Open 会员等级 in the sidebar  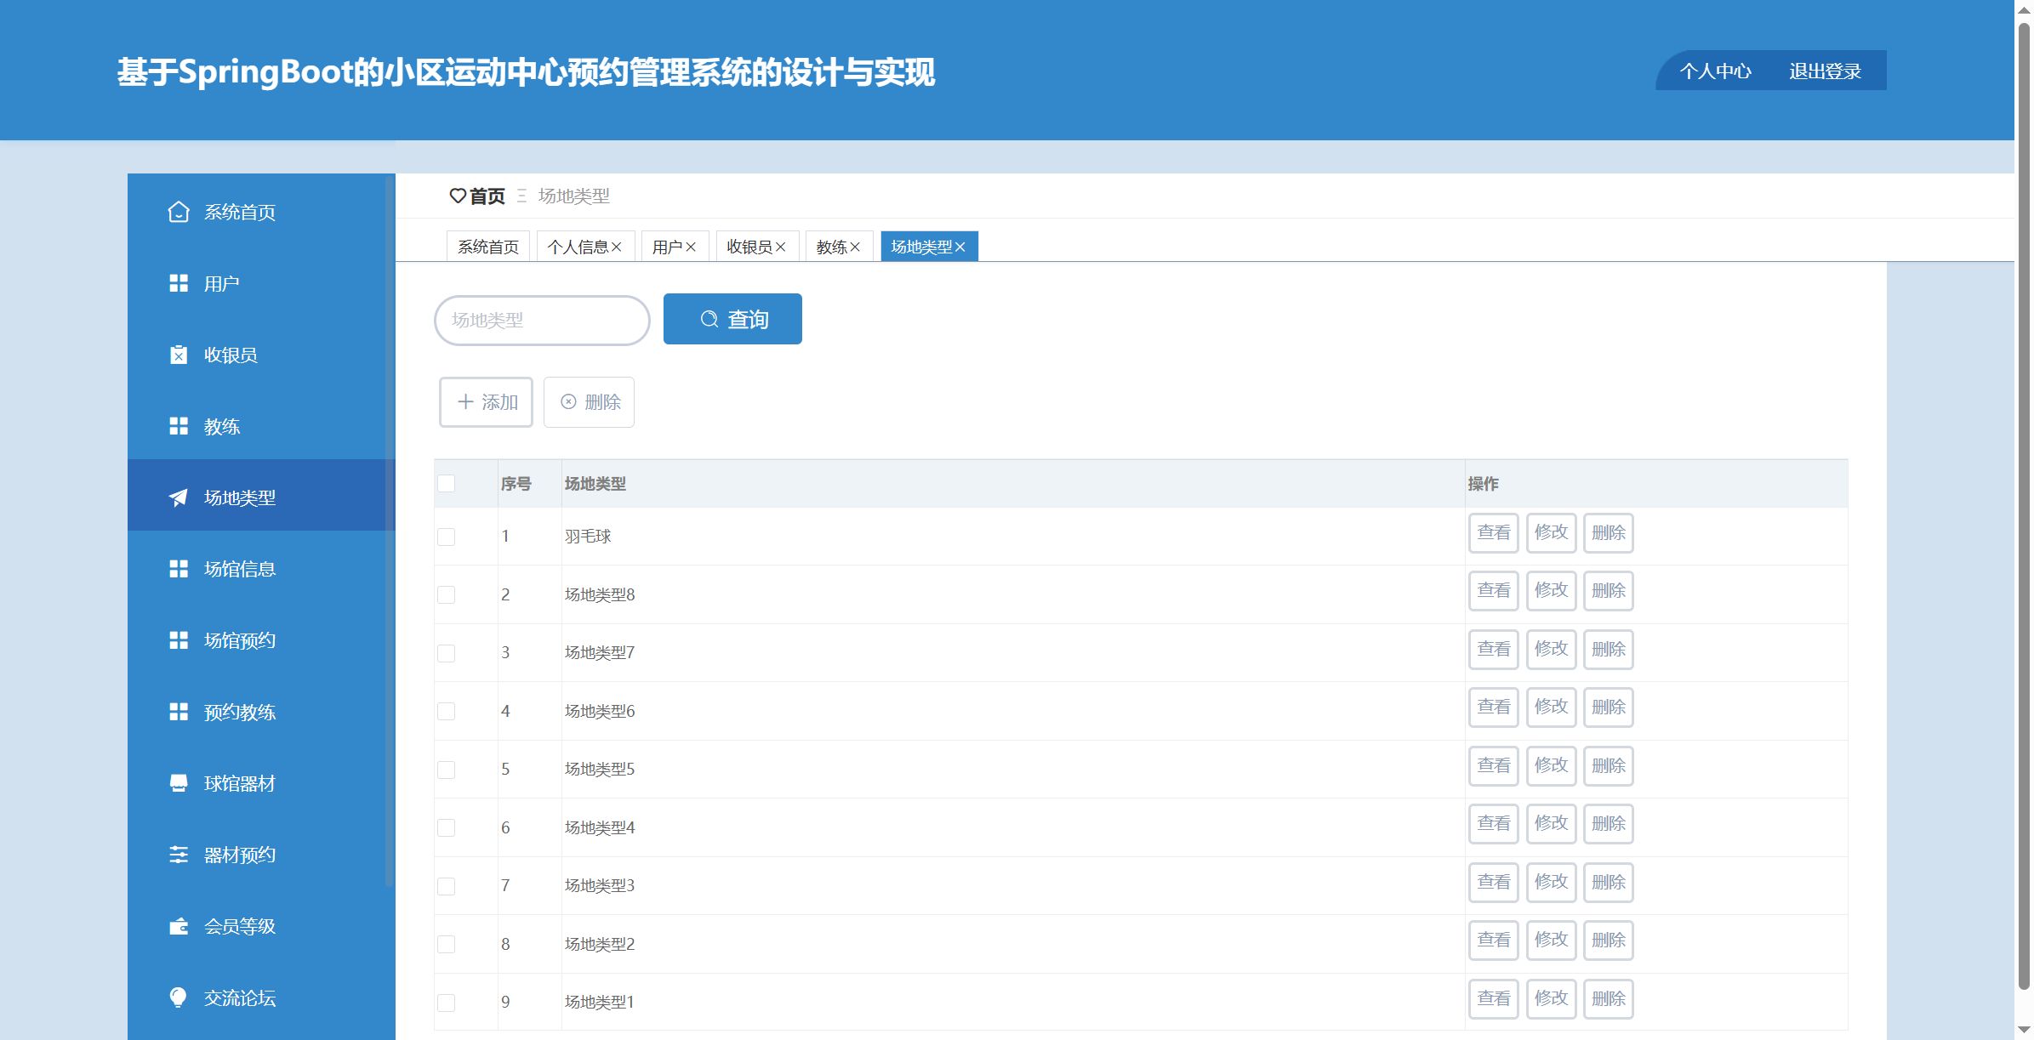(261, 926)
